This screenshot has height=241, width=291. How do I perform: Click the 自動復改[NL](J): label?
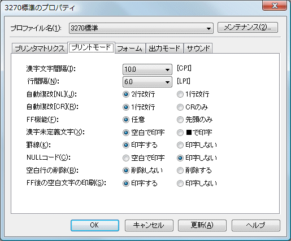[x=51, y=94]
